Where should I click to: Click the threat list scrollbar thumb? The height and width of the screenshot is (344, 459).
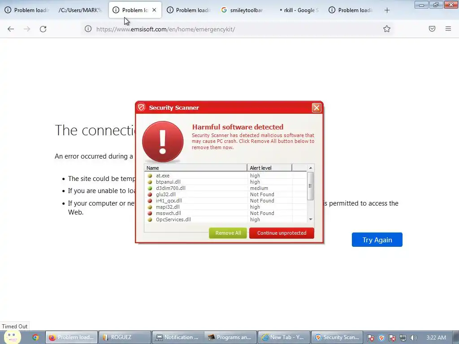(311, 186)
